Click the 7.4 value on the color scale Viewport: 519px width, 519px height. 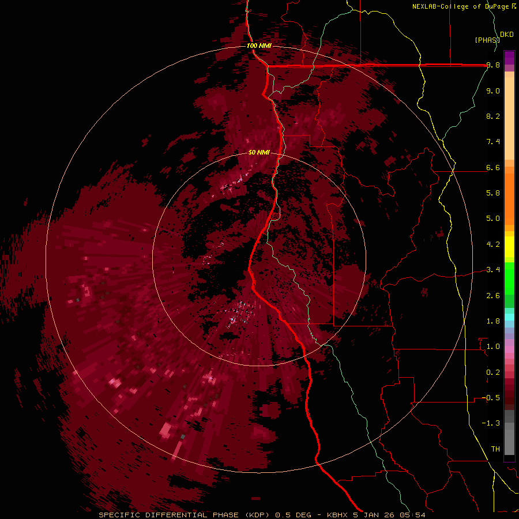(493, 142)
